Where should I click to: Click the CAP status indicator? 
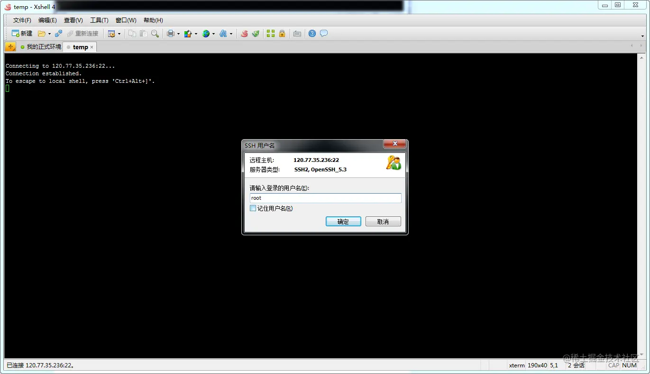pyautogui.click(x=613, y=365)
